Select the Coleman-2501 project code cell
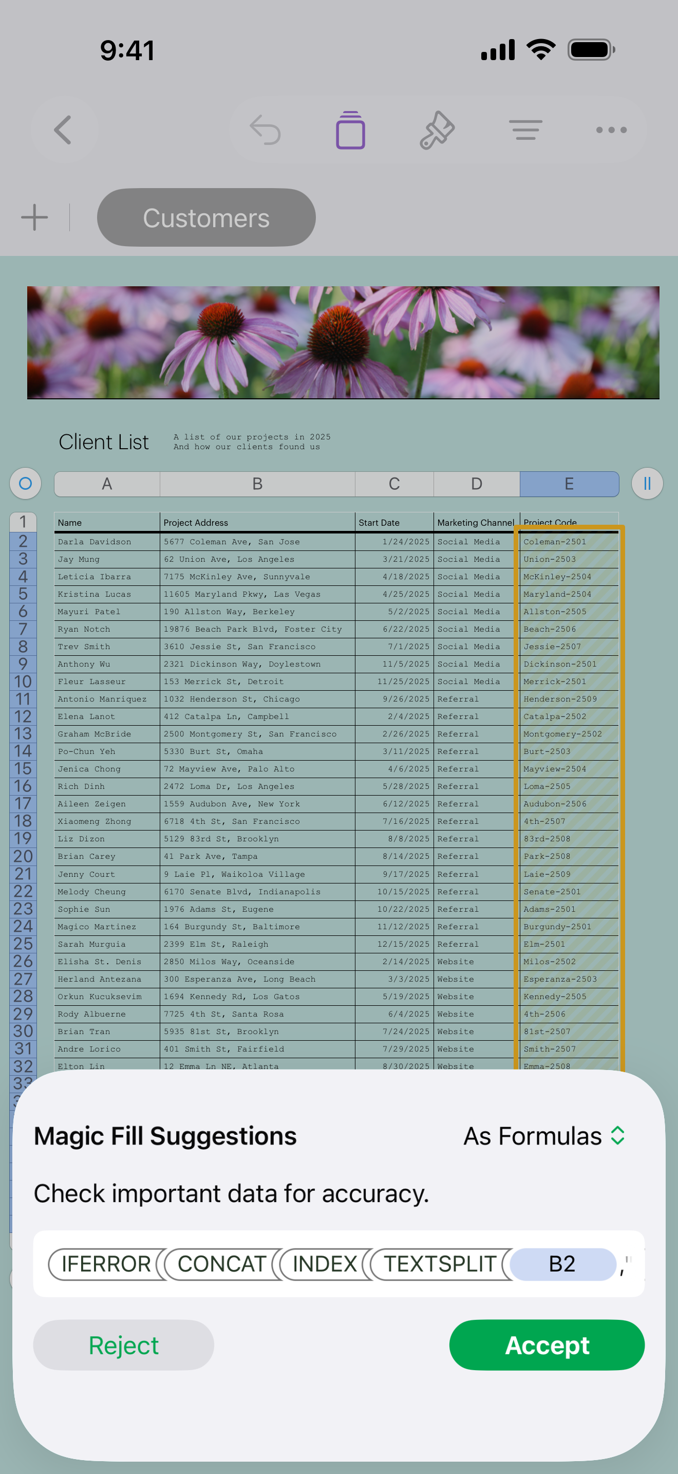The image size is (678, 1474). (x=569, y=541)
